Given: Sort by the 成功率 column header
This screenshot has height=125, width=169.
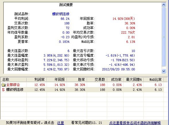Looking at the screenshot, I should [x=115, y=80].
